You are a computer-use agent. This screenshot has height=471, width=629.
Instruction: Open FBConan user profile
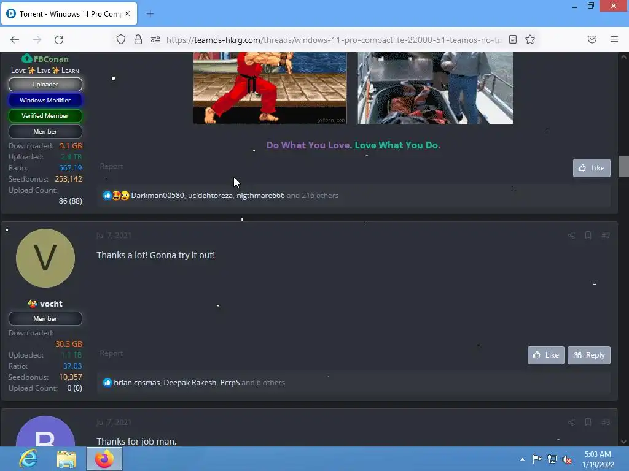(51, 59)
